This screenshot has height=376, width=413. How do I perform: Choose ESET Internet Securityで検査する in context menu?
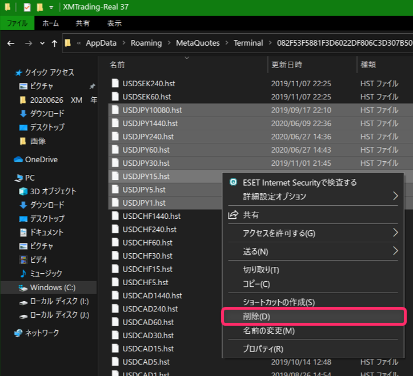click(x=313, y=182)
